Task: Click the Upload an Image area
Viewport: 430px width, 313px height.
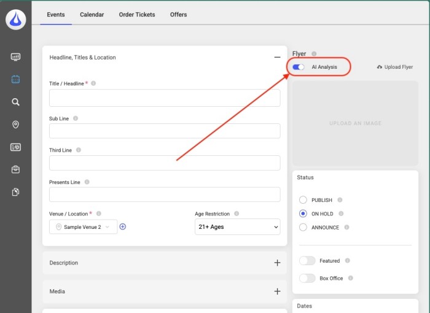Action: click(356, 123)
